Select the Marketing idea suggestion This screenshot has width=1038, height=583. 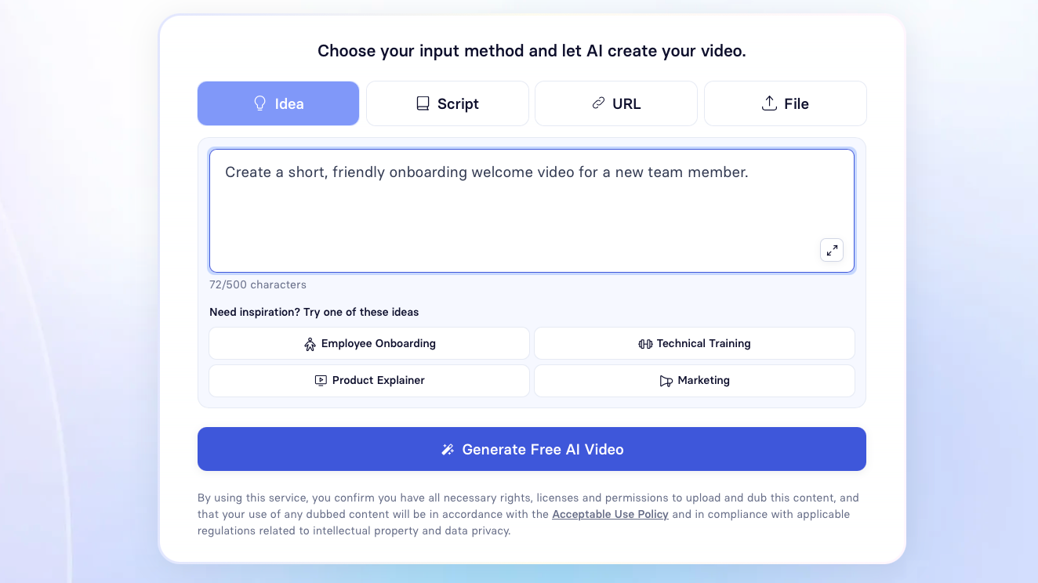coord(695,380)
